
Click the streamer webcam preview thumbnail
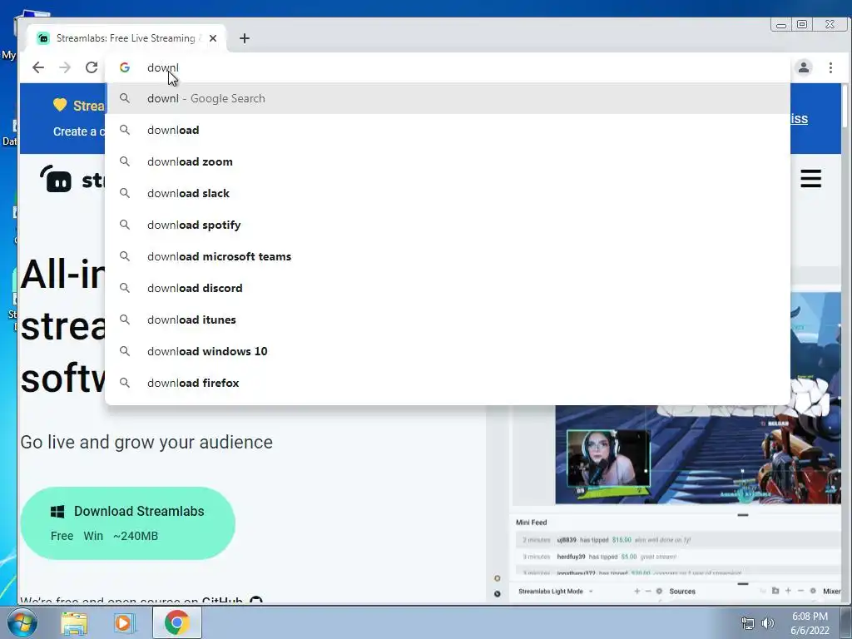[608, 458]
